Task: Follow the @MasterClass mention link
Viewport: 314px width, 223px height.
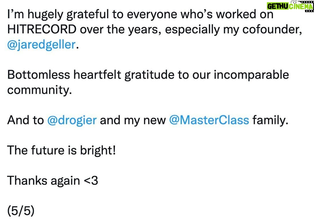Action: pos(209,120)
